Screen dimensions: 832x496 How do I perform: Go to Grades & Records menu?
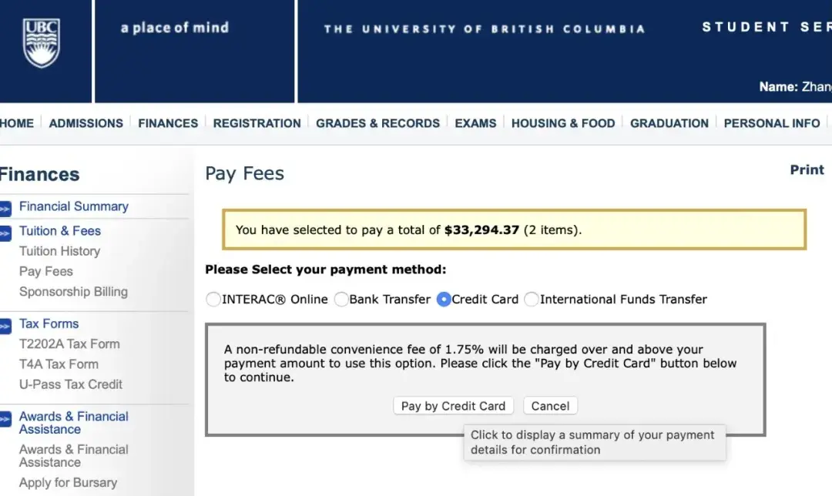(377, 123)
